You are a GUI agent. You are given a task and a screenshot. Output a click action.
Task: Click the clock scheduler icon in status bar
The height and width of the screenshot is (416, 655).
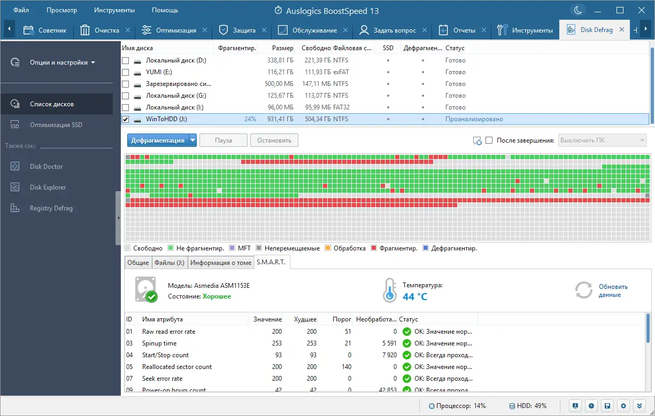[x=591, y=406]
